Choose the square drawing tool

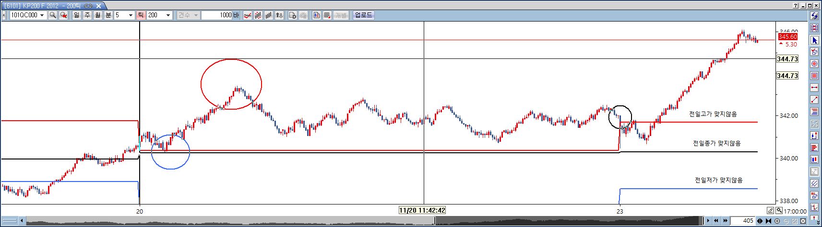[814, 76]
